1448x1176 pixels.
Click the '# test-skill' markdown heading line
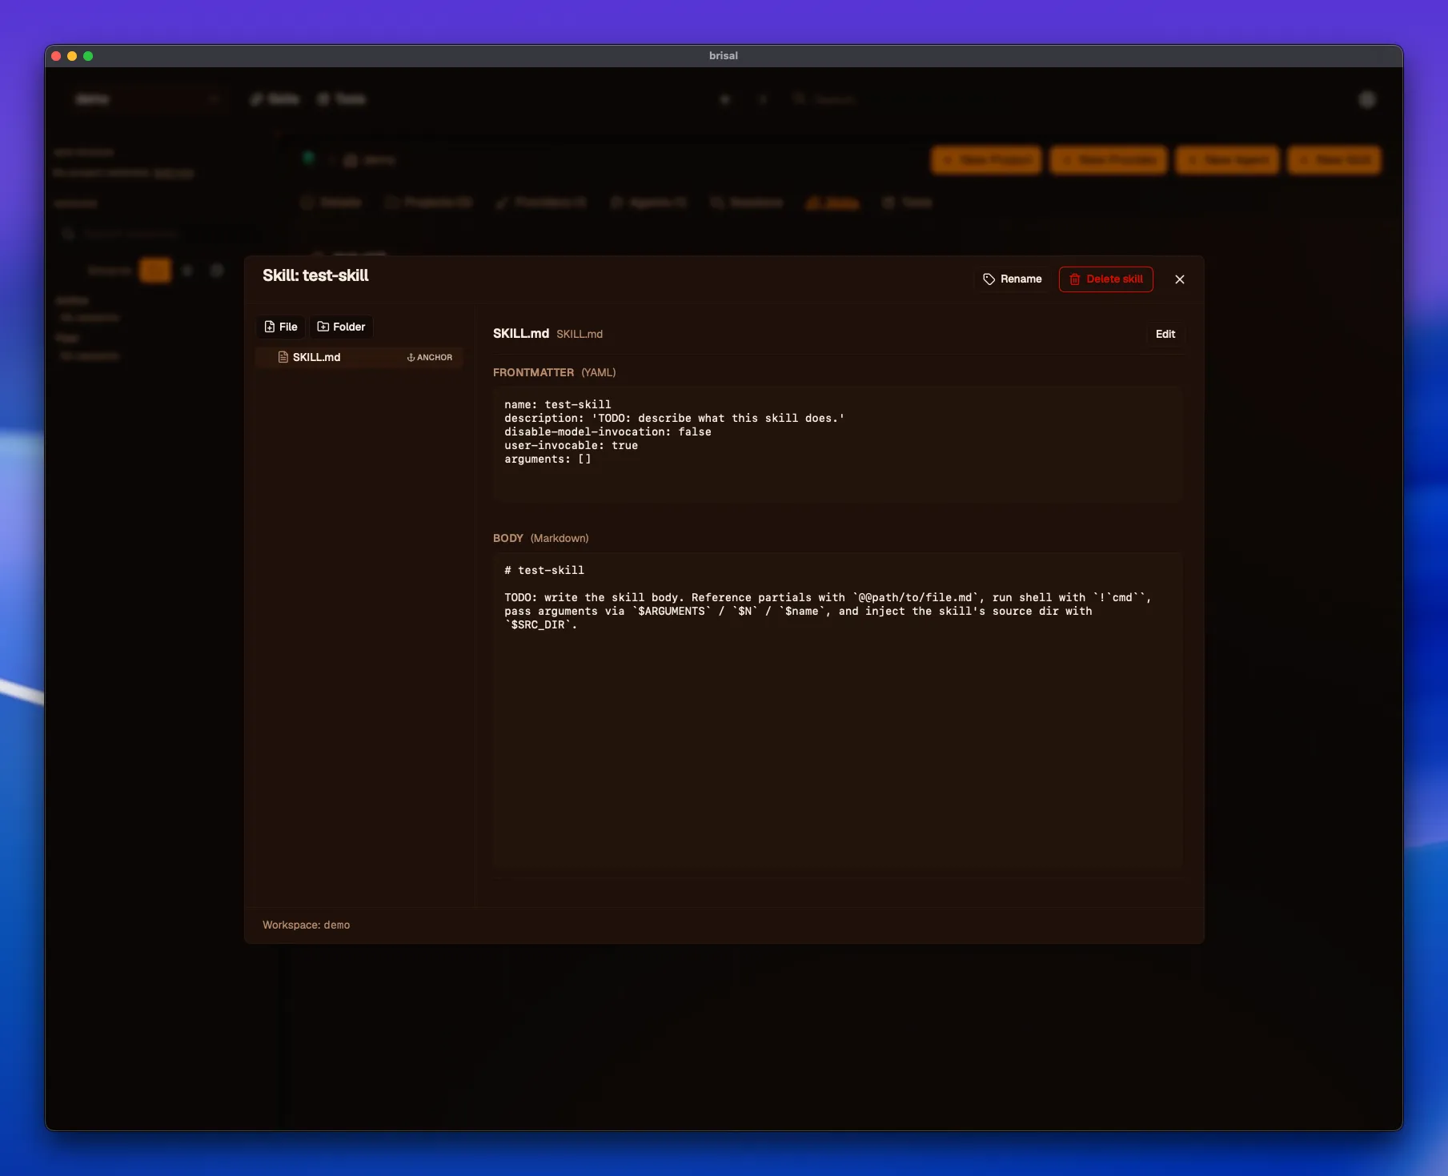[x=544, y=570]
